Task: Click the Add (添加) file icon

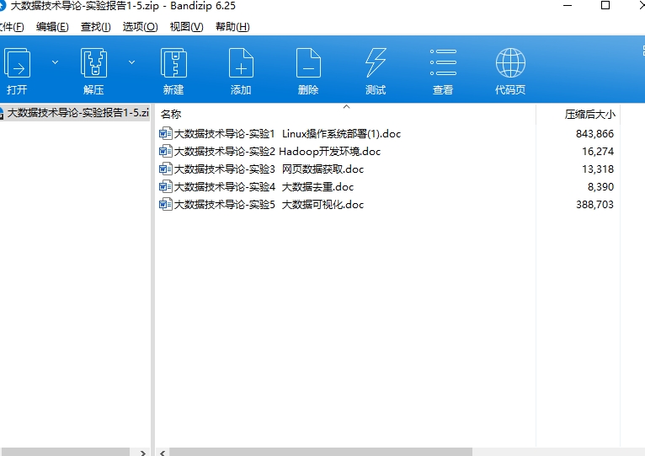Action: (241, 63)
